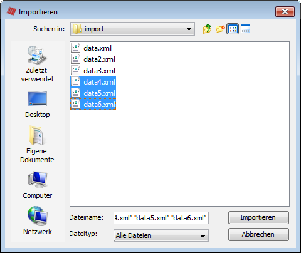Expand the Suchen in folder dropdown
This screenshot has height=253, width=301.
click(x=133, y=29)
